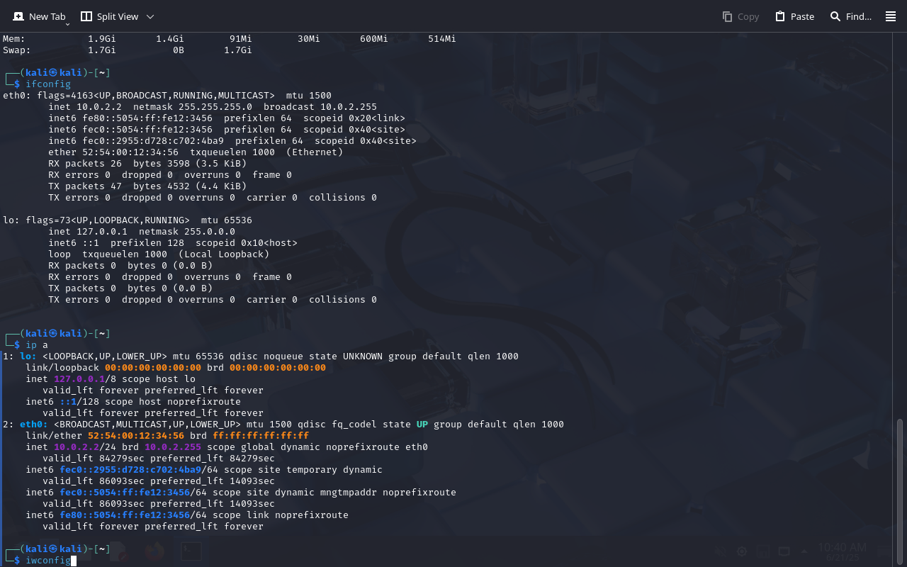
Task: Open the hamburger menu icon
Action: tap(891, 16)
